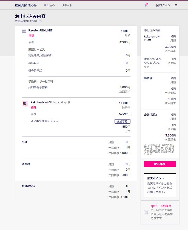The height and width of the screenshot is (230, 188).
Task: Click the 通話サービス section heading
Action: coord(37,50)
